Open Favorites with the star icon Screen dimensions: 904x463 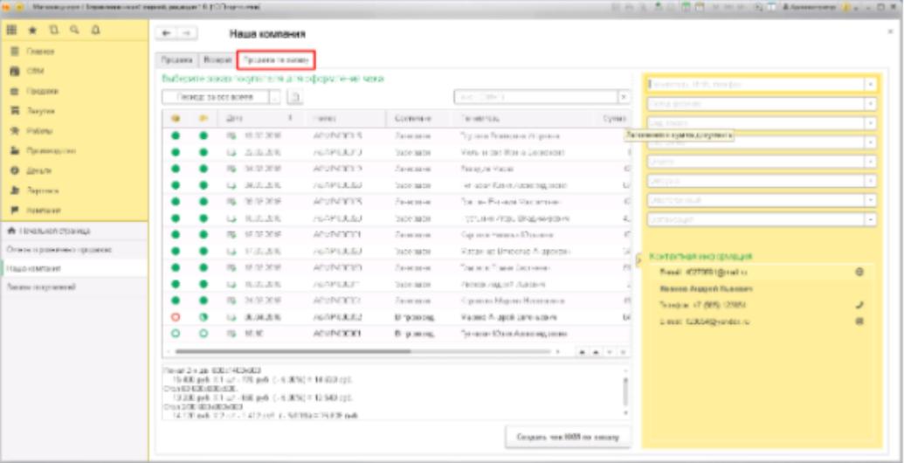pyautogui.click(x=32, y=30)
